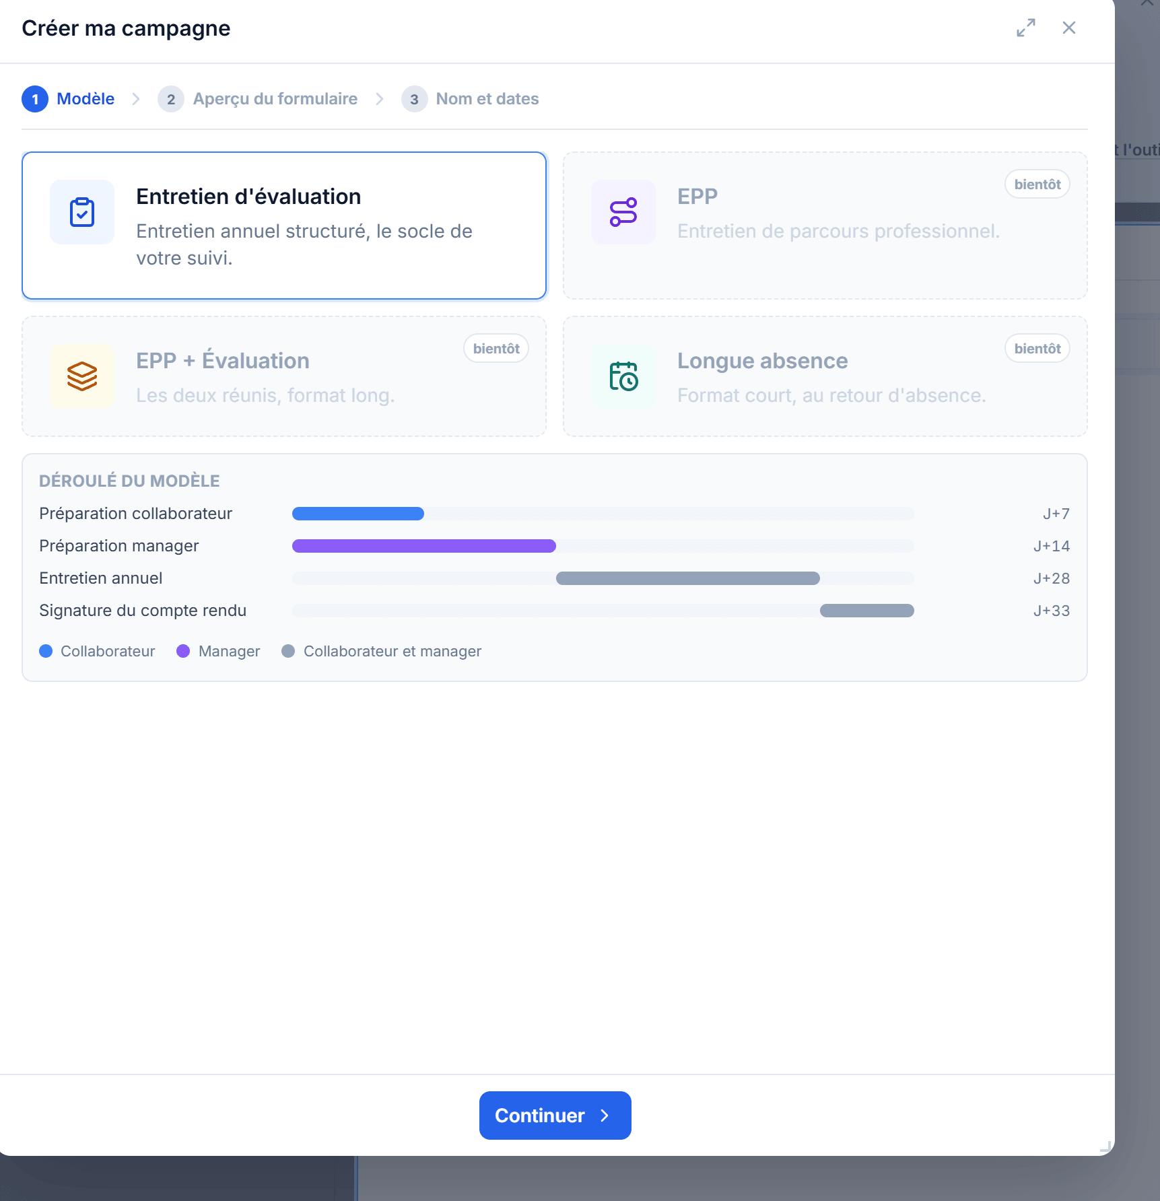Viewport: 1160px width, 1201px height.
Task: Click the purple Préparation manager progress bar
Action: click(x=424, y=546)
